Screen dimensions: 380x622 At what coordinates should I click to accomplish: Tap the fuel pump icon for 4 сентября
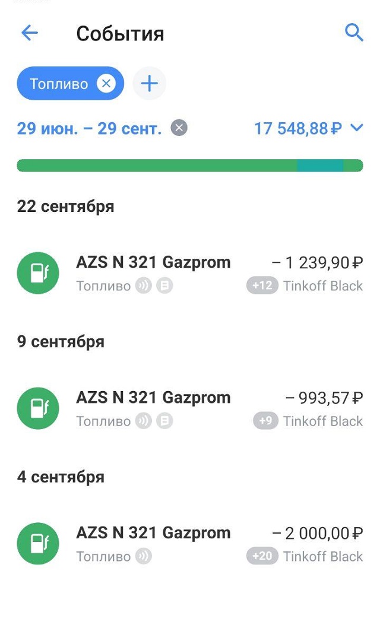tap(38, 544)
